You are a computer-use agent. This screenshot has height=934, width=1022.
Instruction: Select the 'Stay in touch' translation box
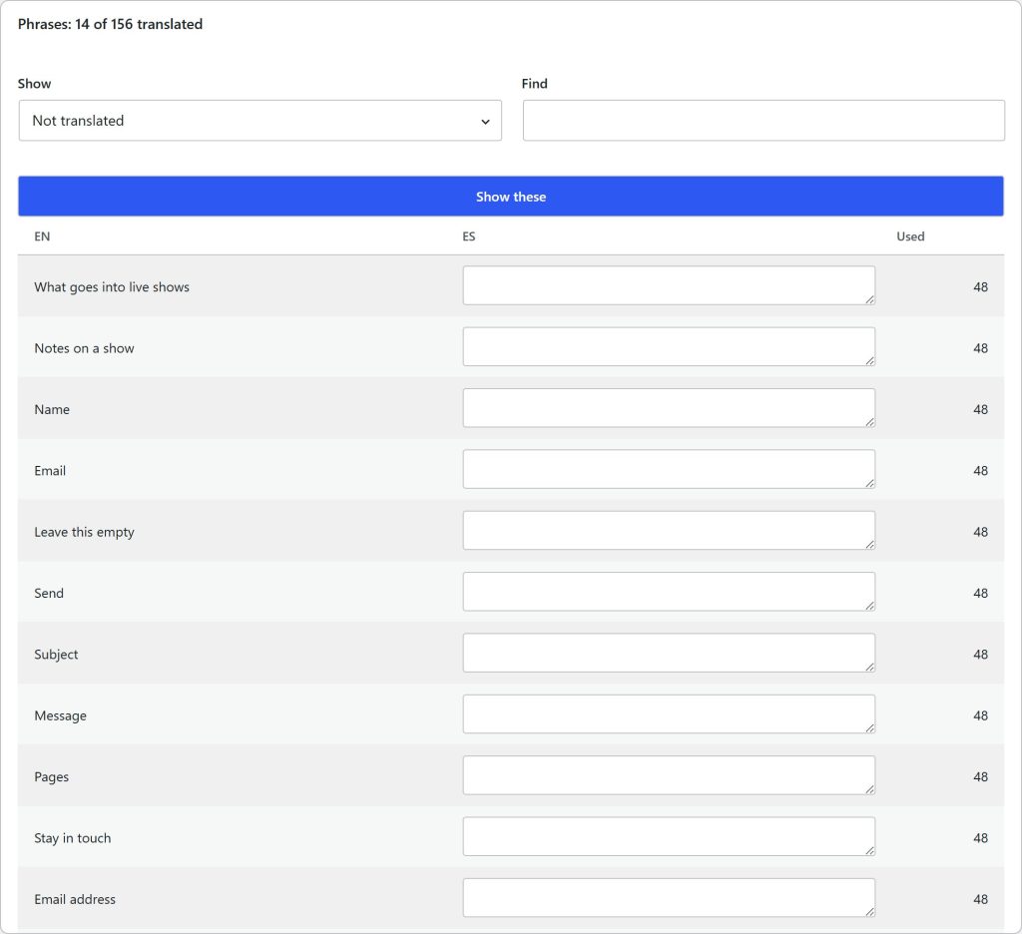coord(669,837)
